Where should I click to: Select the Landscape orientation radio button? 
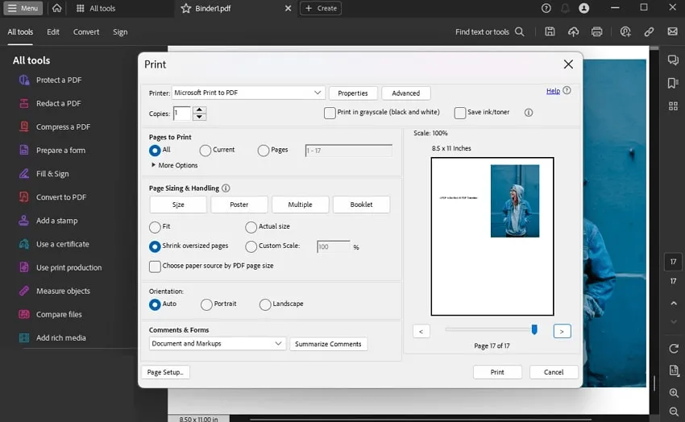click(x=266, y=304)
